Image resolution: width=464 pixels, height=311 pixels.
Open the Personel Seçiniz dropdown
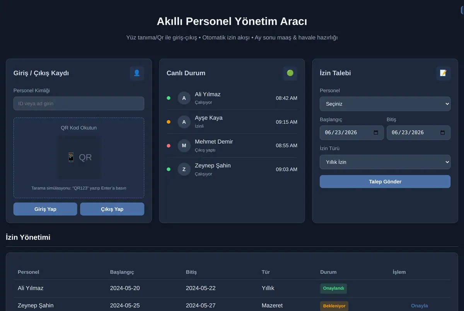click(385, 104)
